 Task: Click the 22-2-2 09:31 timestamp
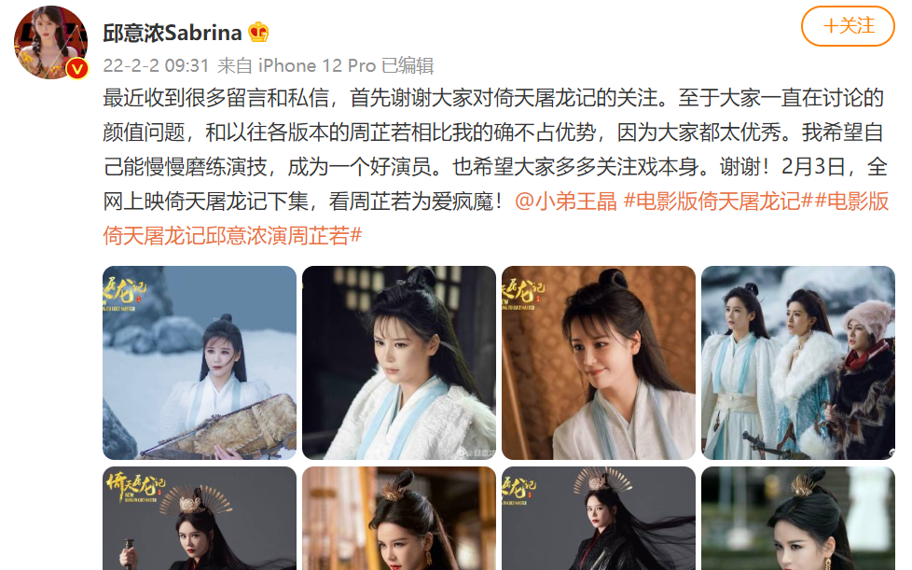click(x=156, y=65)
